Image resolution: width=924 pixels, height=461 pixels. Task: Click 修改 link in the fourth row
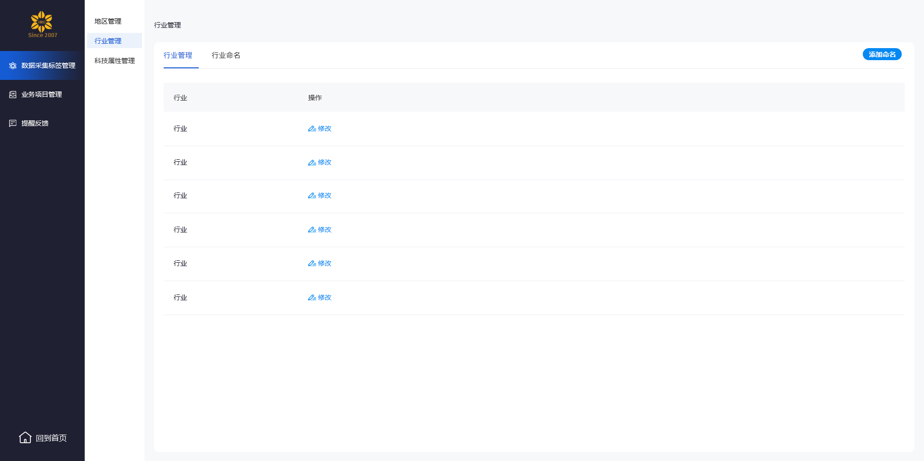coord(324,230)
